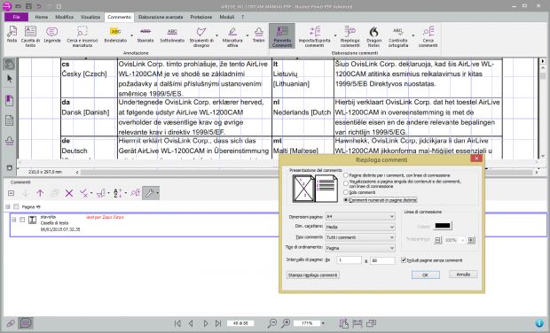Select the Casella di testo tool
This screenshot has width=550, height=333.
tap(30, 36)
